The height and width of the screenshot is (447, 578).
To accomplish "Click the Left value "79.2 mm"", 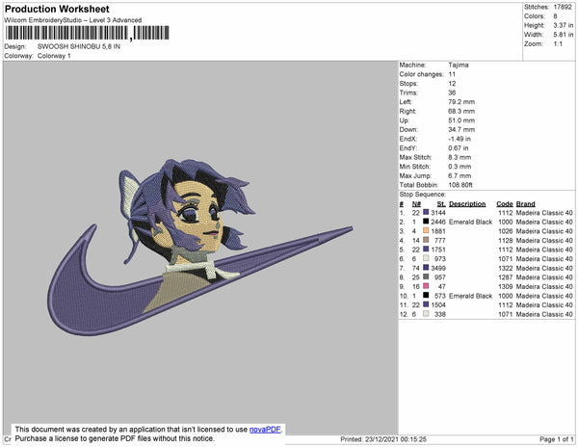I will point(461,102).
